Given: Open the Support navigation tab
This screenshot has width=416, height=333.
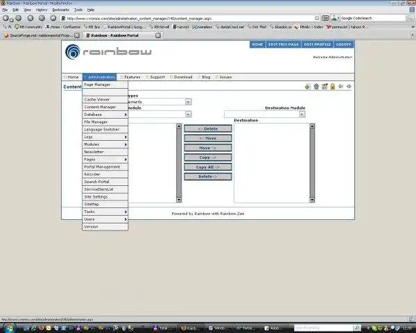Looking at the screenshot, I should click(155, 77).
